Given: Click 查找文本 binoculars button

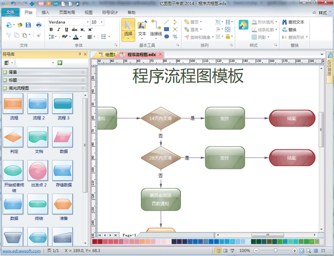Looking at the screenshot, I should pyautogui.click(x=293, y=22).
